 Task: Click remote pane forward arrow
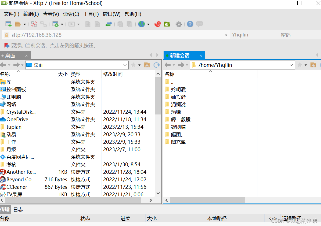(x=181, y=65)
